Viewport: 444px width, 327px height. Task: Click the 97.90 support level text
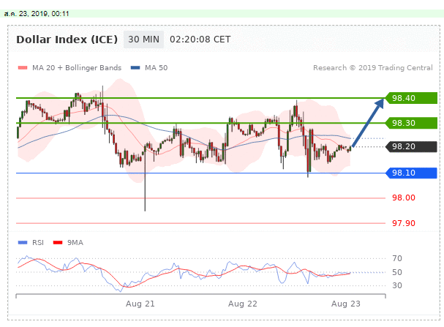[404, 223]
